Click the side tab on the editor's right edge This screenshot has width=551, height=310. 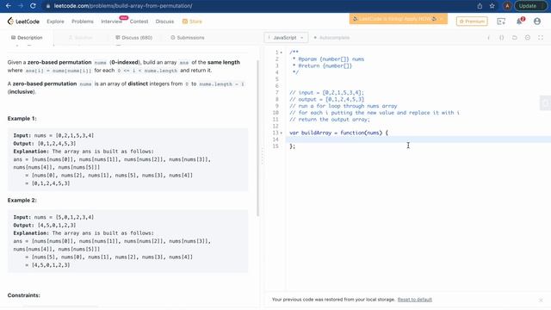click(x=545, y=103)
